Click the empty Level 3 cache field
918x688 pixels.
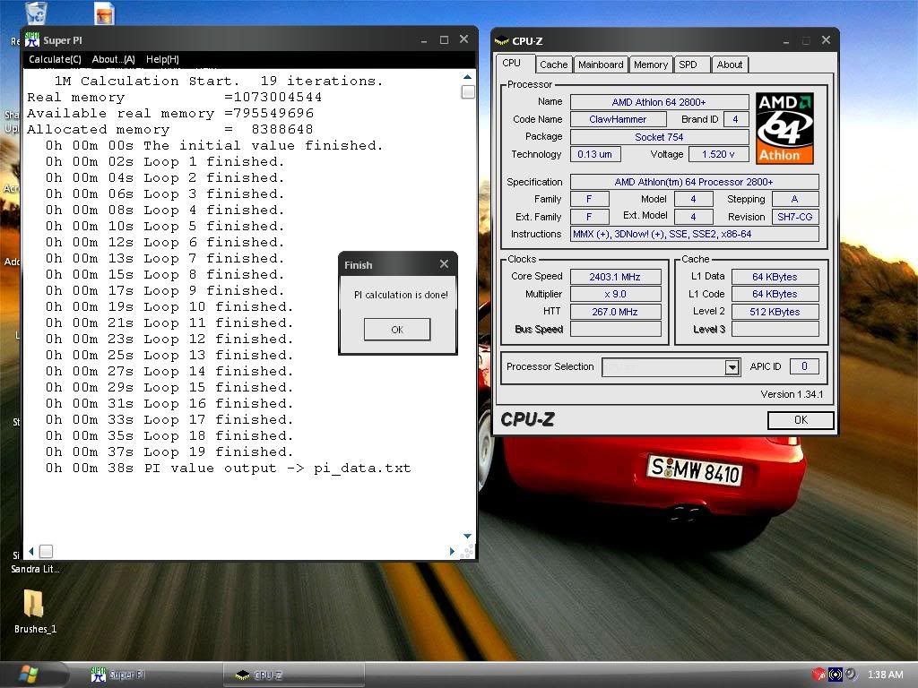point(775,329)
